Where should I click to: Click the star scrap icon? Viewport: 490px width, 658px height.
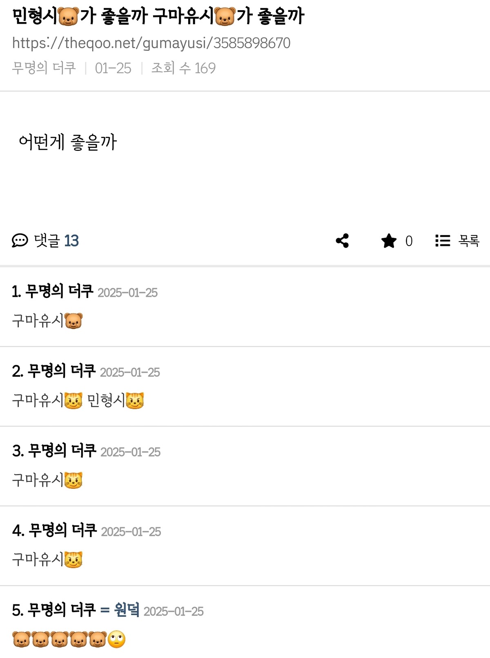[x=389, y=241]
